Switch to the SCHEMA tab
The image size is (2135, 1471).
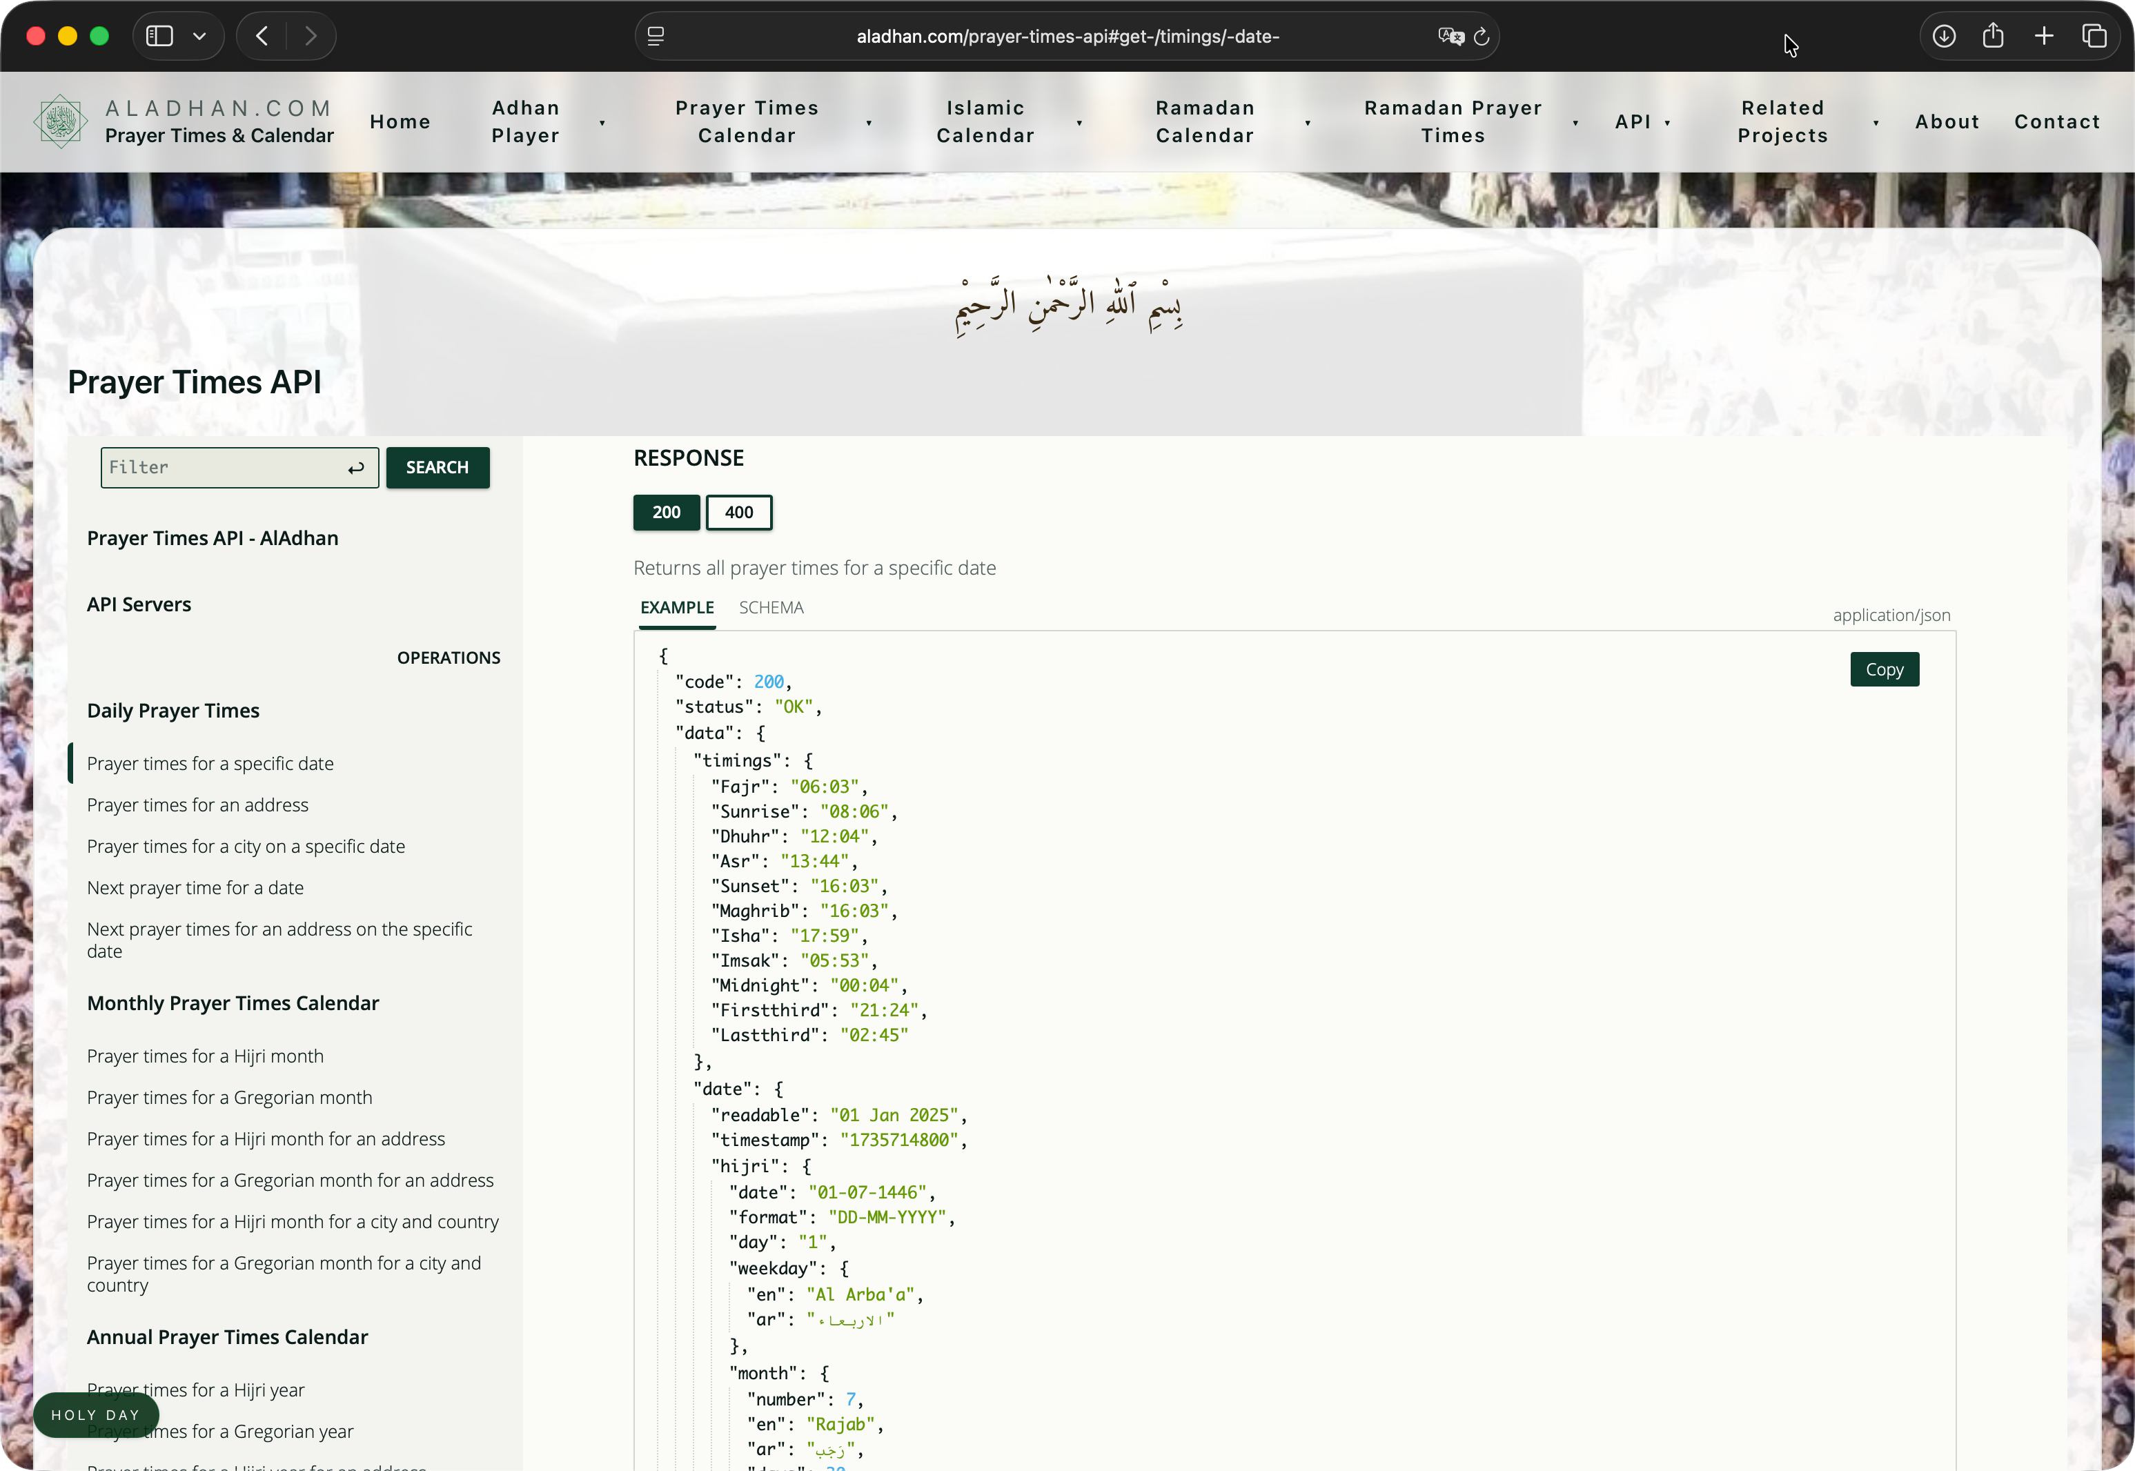771,607
